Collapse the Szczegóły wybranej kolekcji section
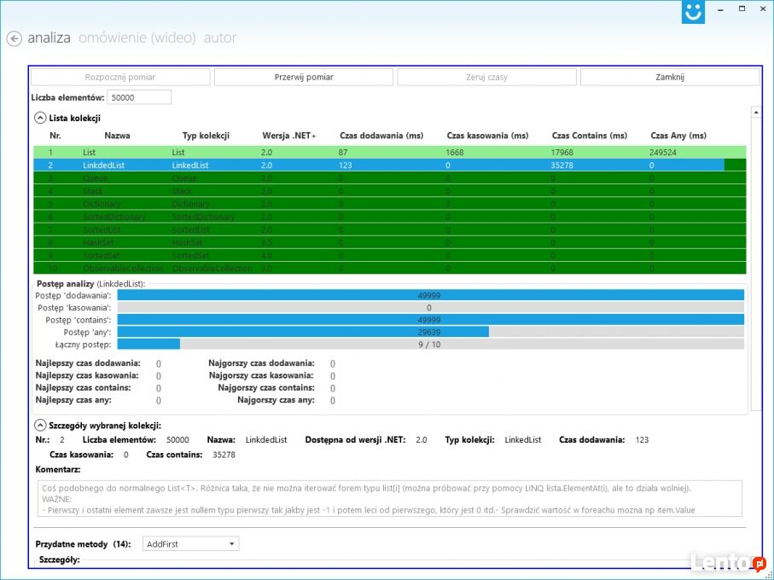Image resolution: width=774 pixels, height=580 pixels. (x=40, y=425)
